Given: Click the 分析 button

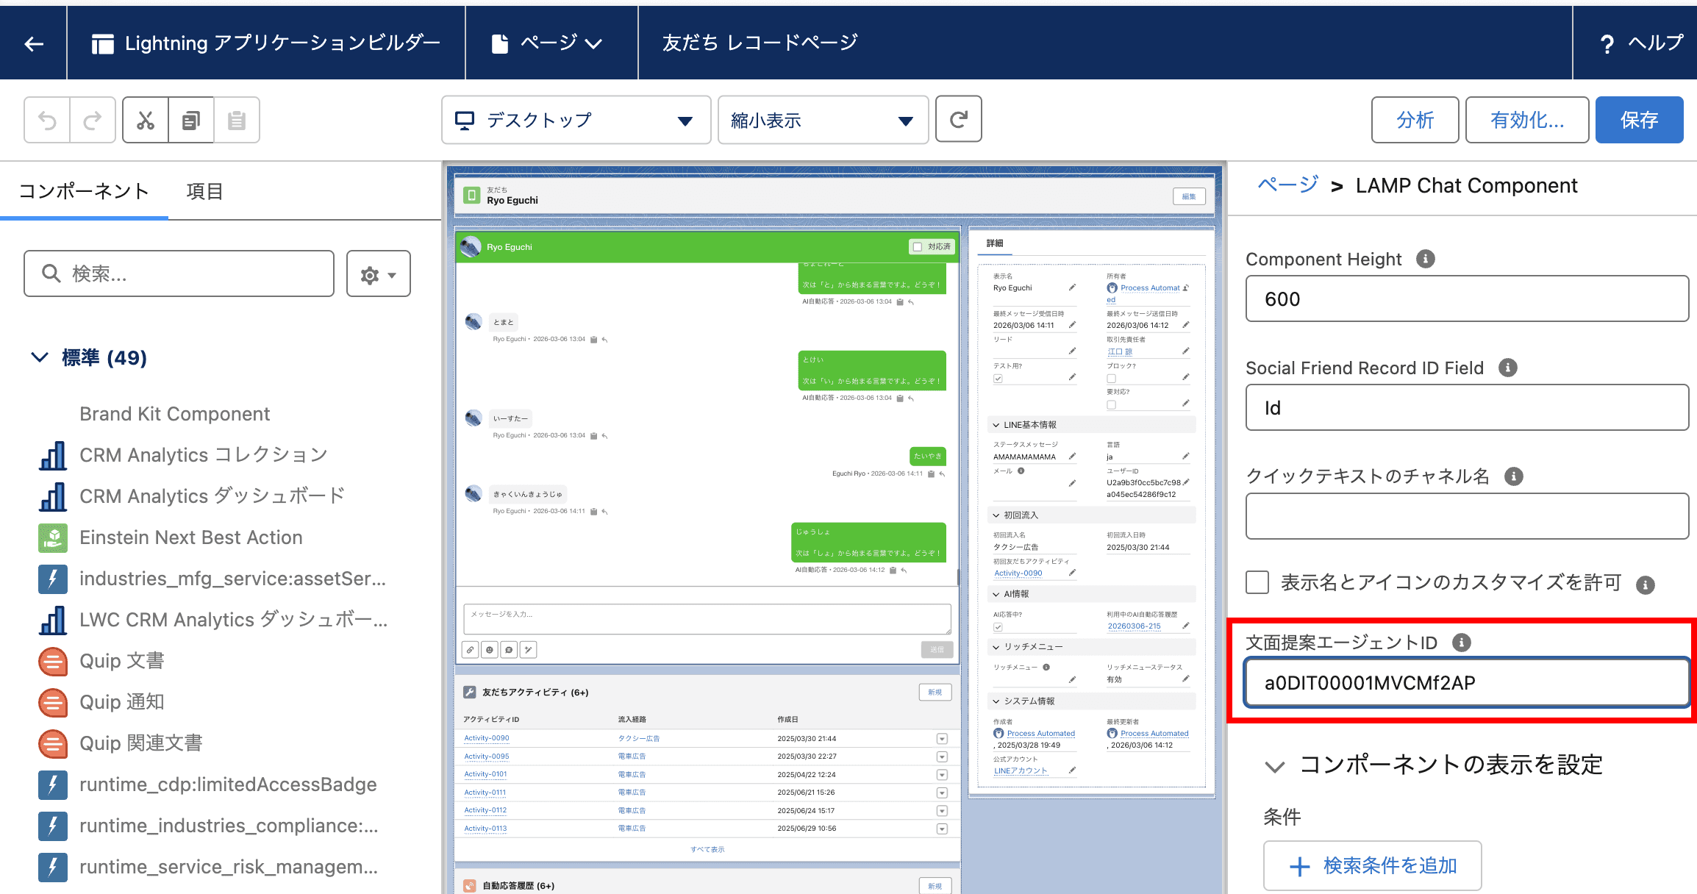Looking at the screenshot, I should (1415, 120).
